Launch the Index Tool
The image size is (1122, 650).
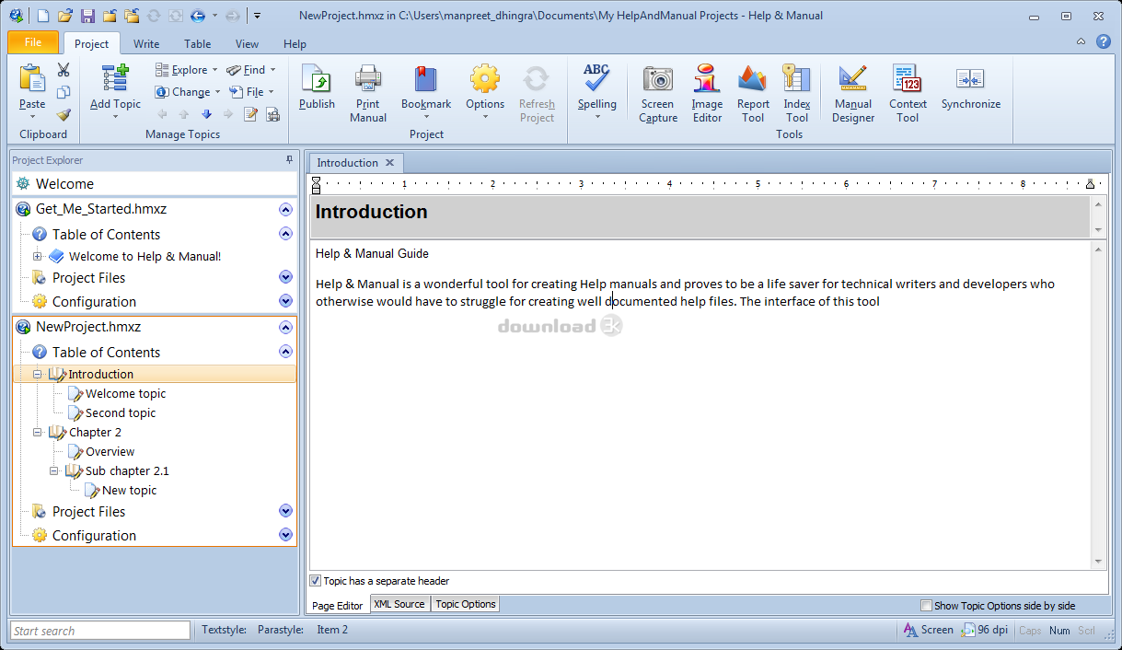point(797,93)
